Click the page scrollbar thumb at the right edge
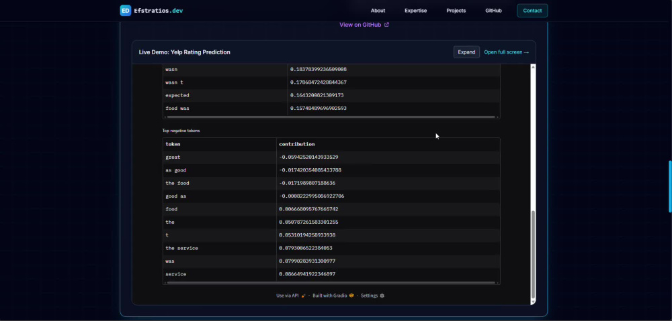This screenshot has height=321, width=672. click(670, 186)
